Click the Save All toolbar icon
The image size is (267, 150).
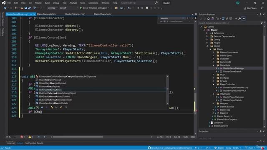tap(30, 8)
